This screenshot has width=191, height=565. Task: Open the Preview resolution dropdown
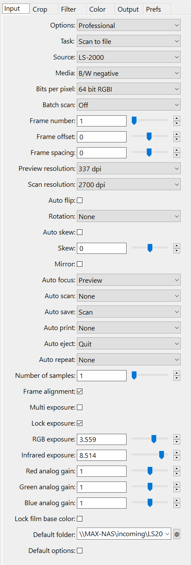tap(129, 169)
